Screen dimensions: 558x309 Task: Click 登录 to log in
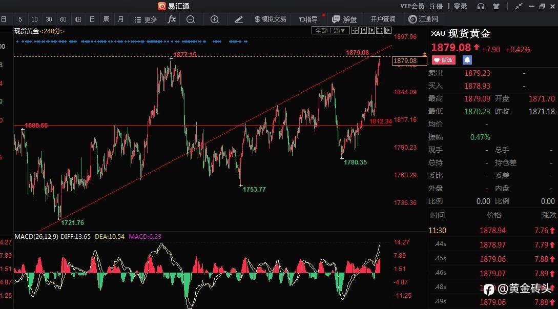460,6
